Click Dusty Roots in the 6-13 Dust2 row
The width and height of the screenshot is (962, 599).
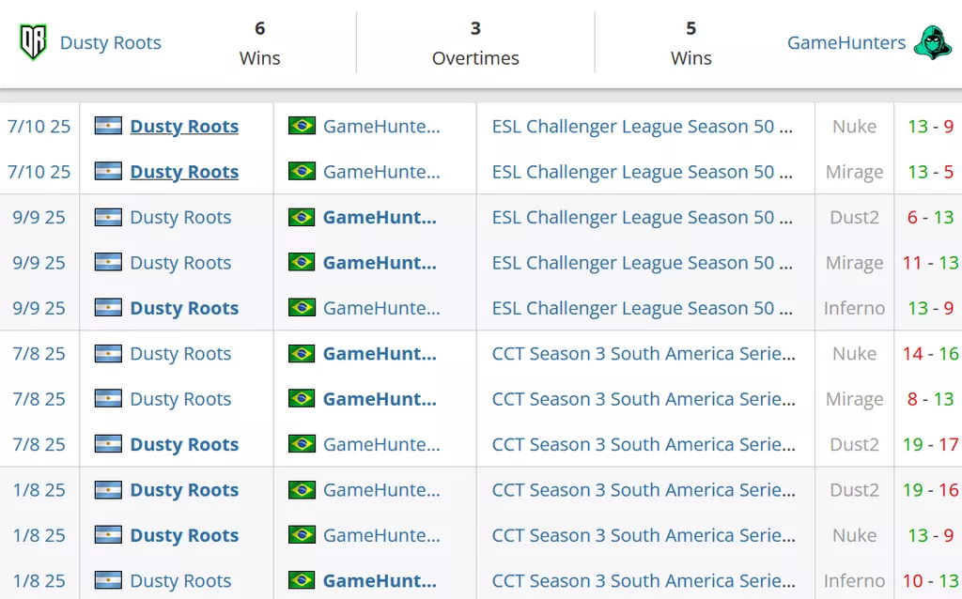pyautogui.click(x=180, y=217)
